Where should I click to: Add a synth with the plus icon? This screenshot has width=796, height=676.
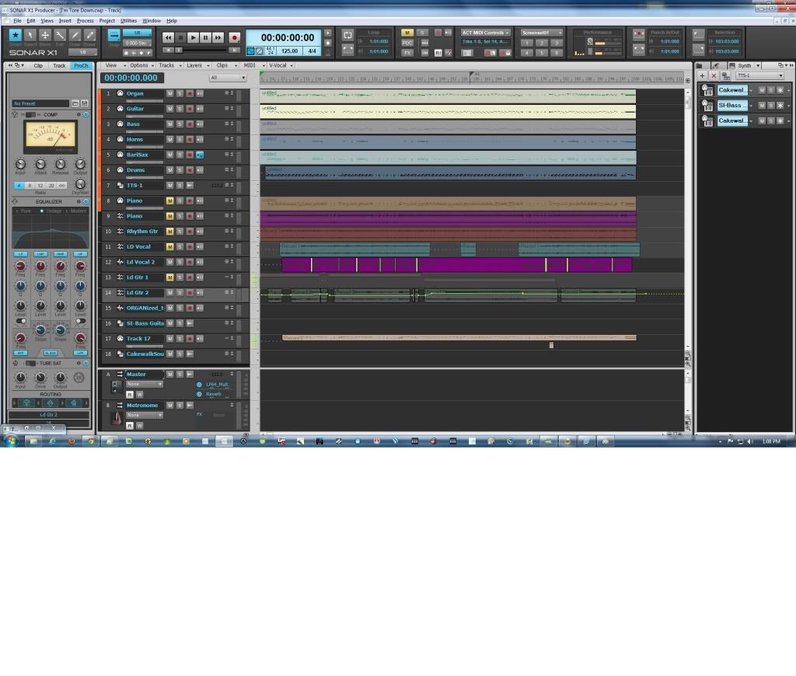click(703, 75)
